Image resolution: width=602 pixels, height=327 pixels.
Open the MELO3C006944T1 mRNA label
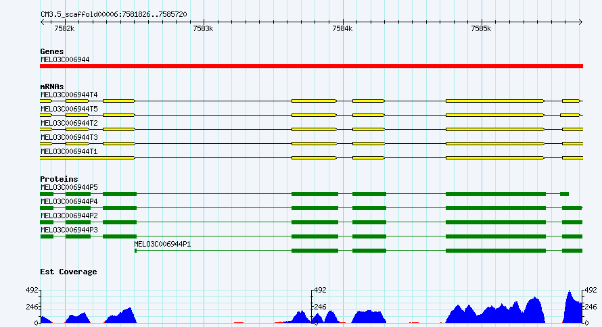(x=69, y=151)
